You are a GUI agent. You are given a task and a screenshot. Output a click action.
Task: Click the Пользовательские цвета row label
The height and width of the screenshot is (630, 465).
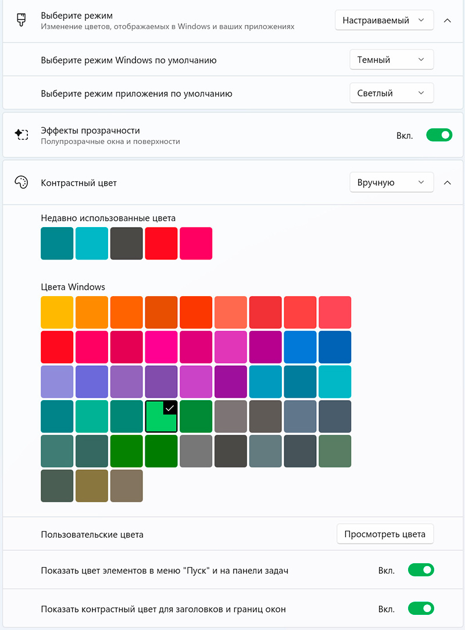point(92,534)
